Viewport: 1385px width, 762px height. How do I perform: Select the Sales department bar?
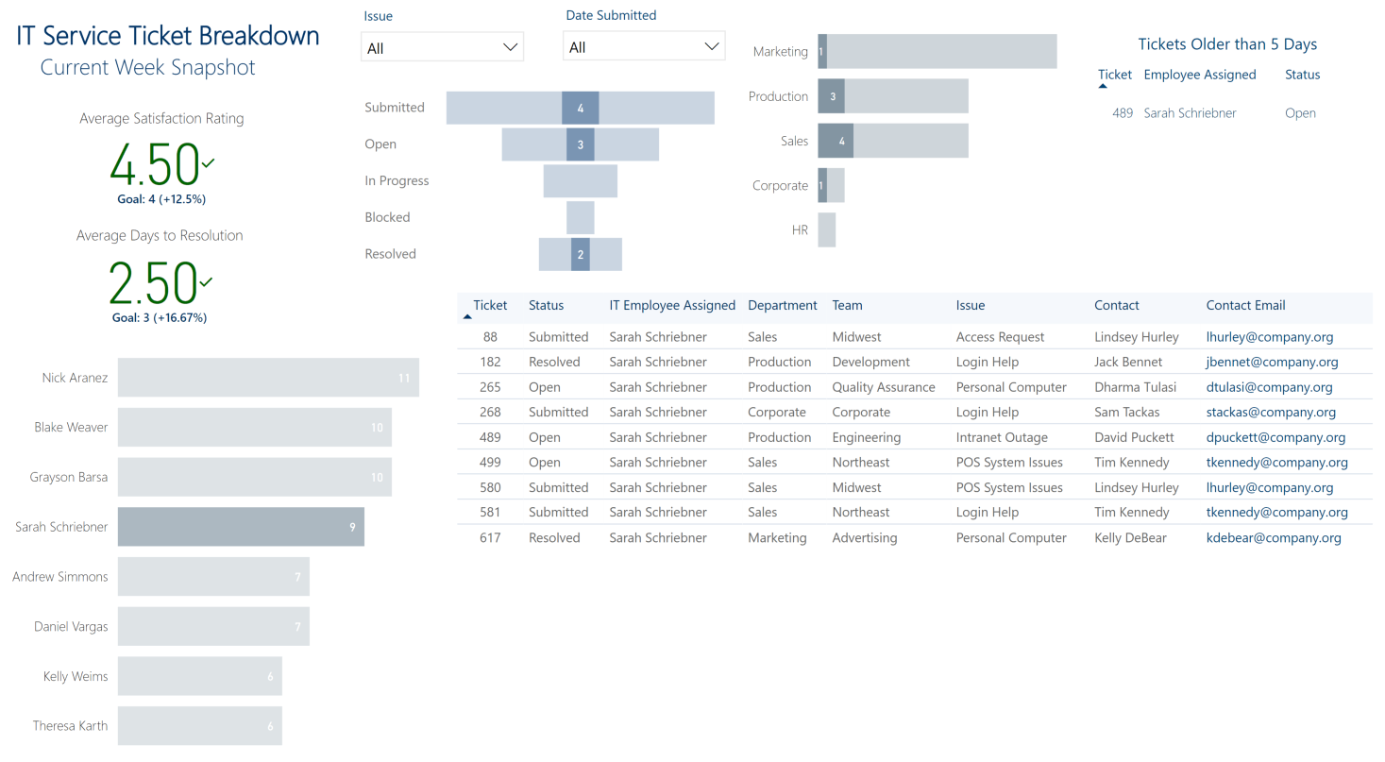click(893, 141)
